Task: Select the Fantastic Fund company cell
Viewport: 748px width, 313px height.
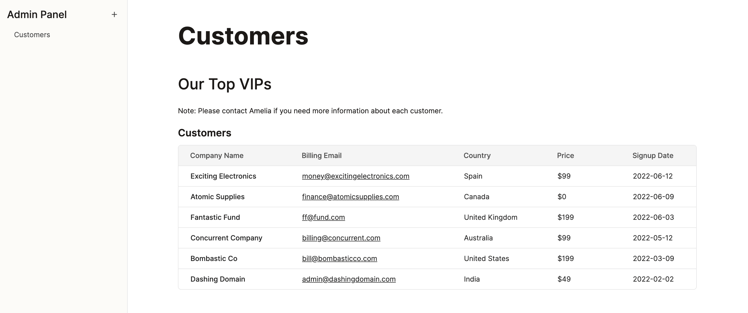Action: click(x=215, y=217)
